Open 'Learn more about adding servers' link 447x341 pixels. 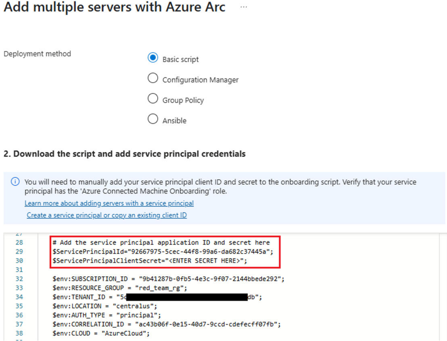[109, 203]
